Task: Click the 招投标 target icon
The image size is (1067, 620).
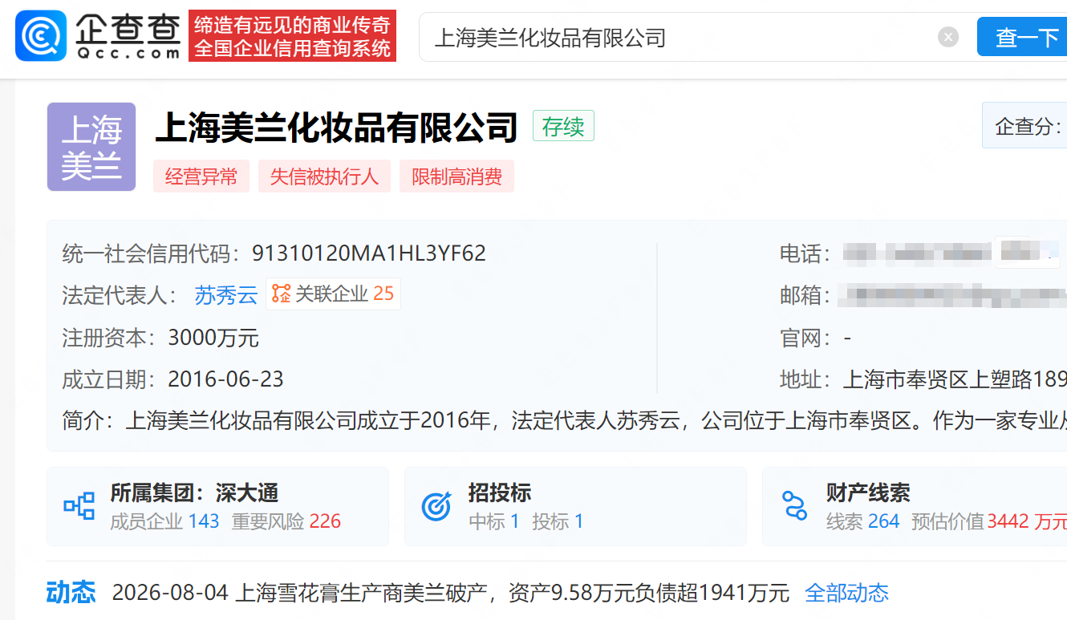Action: [x=436, y=506]
